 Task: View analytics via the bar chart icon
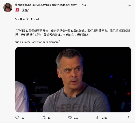point(98,118)
